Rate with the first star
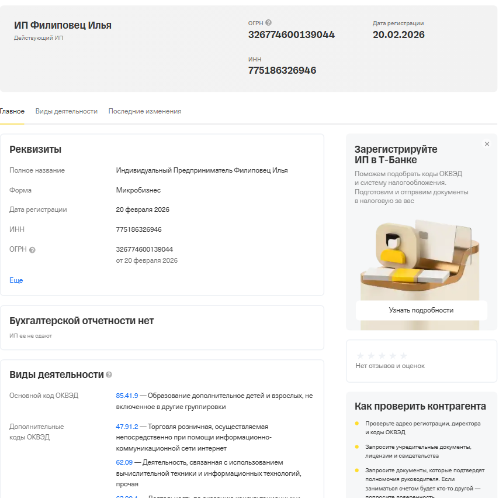The height and width of the screenshot is (498, 499). 360,355
